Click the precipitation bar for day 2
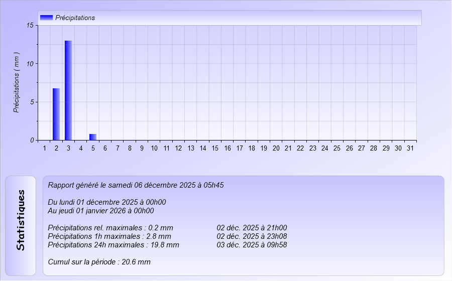The height and width of the screenshot is (281, 452). (56, 114)
